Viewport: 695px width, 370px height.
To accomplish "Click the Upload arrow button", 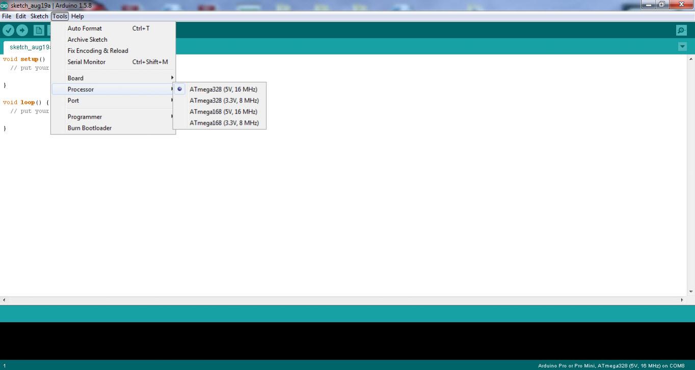I will click(x=22, y=31).
